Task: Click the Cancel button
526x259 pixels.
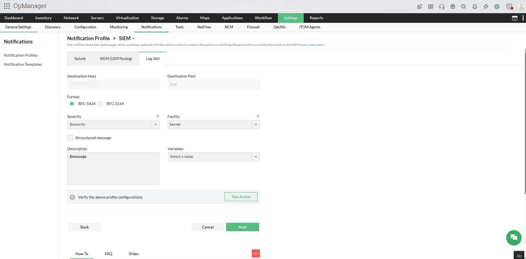Action: click(x=208, y=227)
